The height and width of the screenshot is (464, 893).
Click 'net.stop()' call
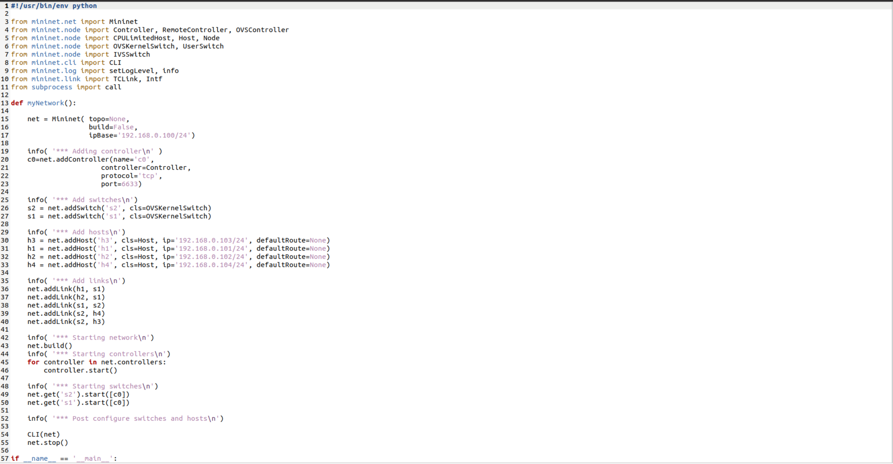[x=48, y=443]
